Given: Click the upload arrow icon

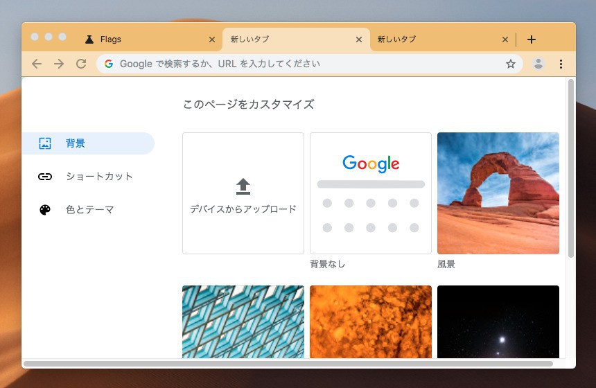Looking at the screenshot, I should click(x=243, y=186).
